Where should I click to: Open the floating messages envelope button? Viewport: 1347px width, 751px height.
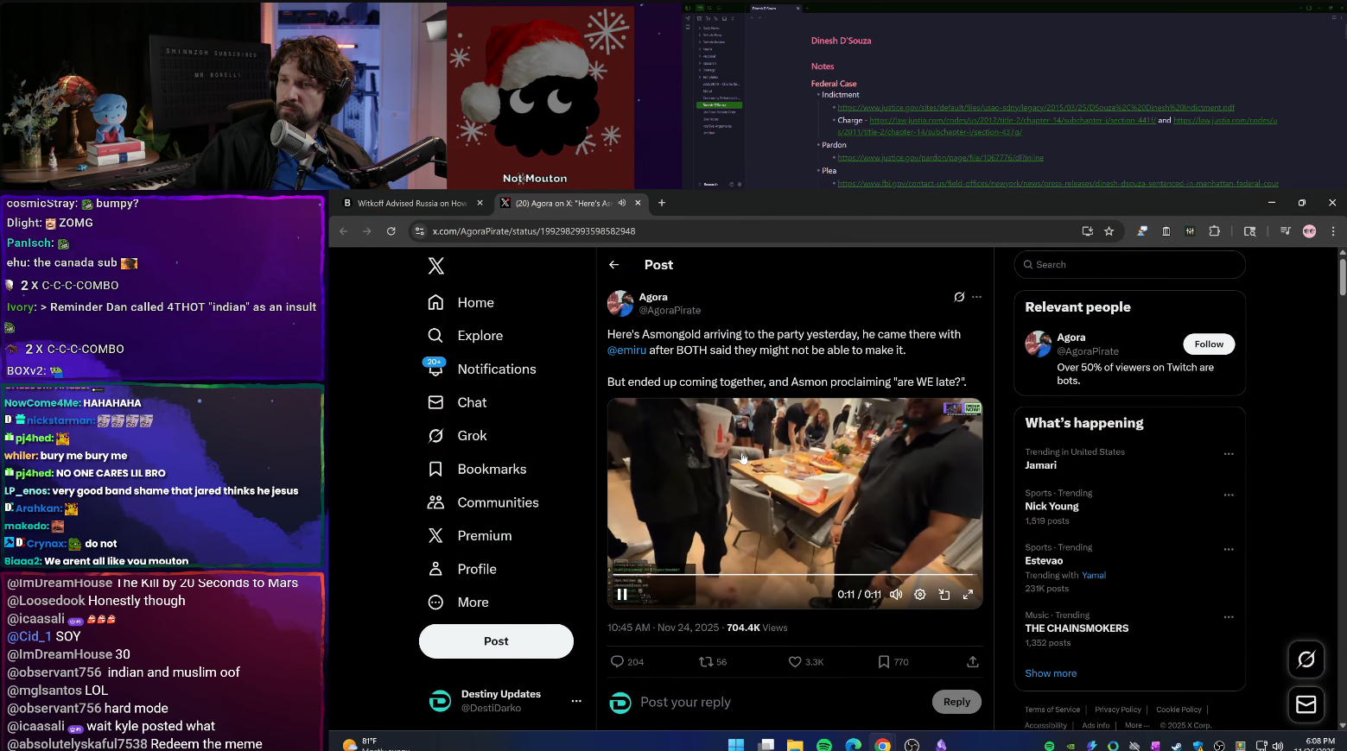(1306, 705)
